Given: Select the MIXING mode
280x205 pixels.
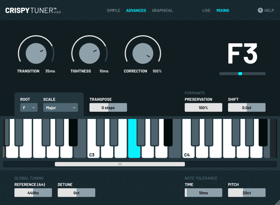Looking at the screenshot, I should tap(223, 10).
